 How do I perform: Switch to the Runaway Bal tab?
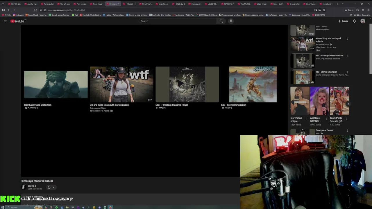tap(47, 4)
